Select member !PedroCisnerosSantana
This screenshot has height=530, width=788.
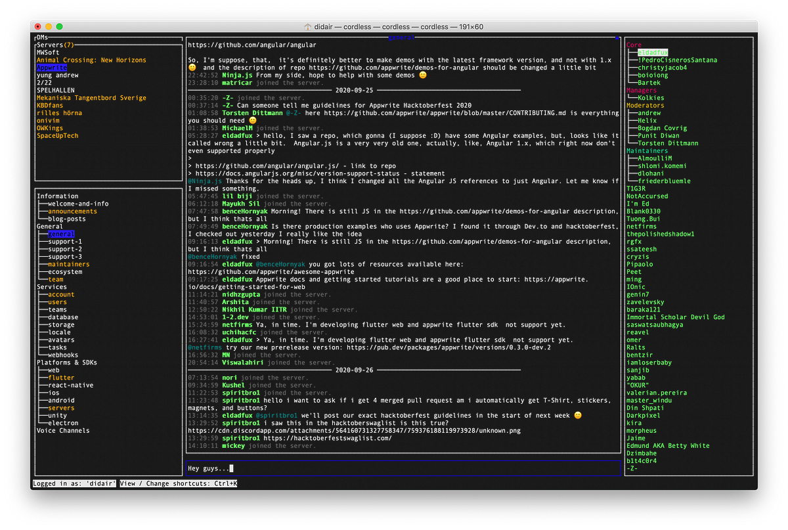[x=678, y=60]
